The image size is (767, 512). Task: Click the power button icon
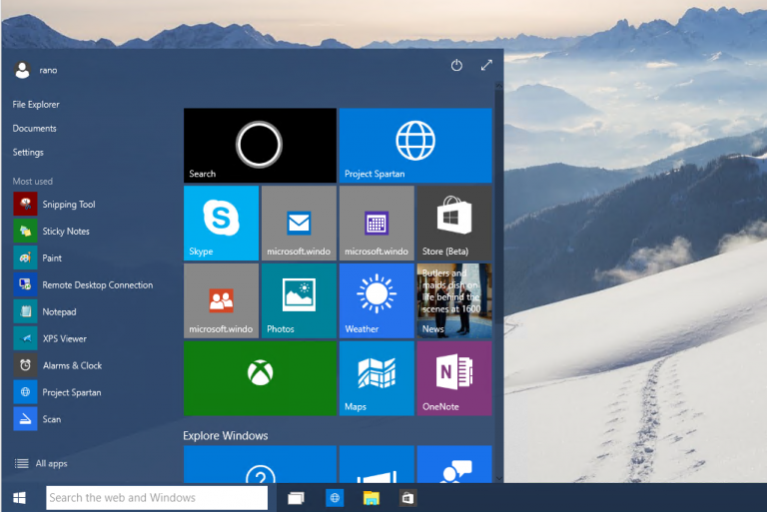point(456,65)
